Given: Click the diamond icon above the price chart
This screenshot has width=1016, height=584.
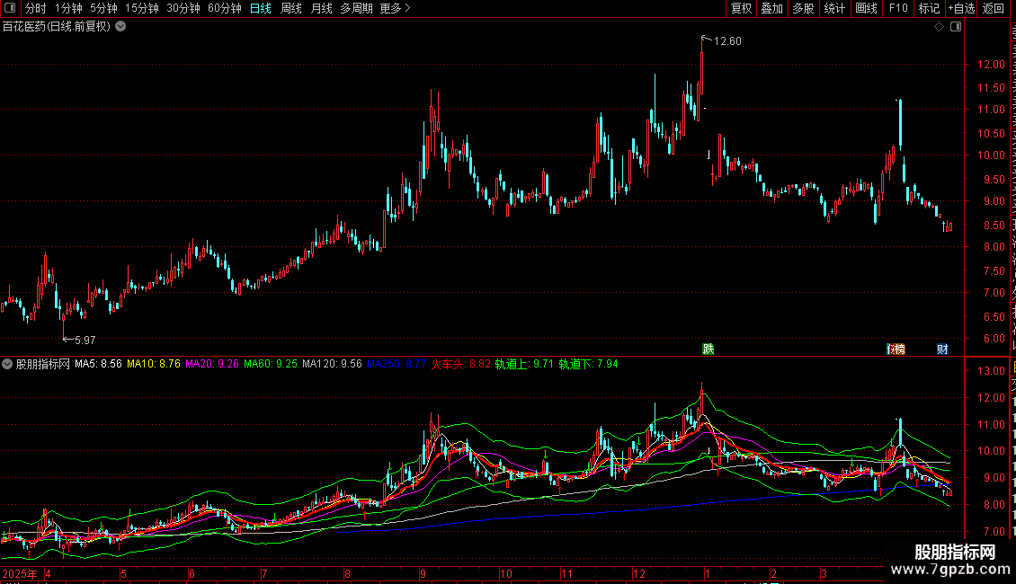Looking at the screenshot, I should pos(939,27).
